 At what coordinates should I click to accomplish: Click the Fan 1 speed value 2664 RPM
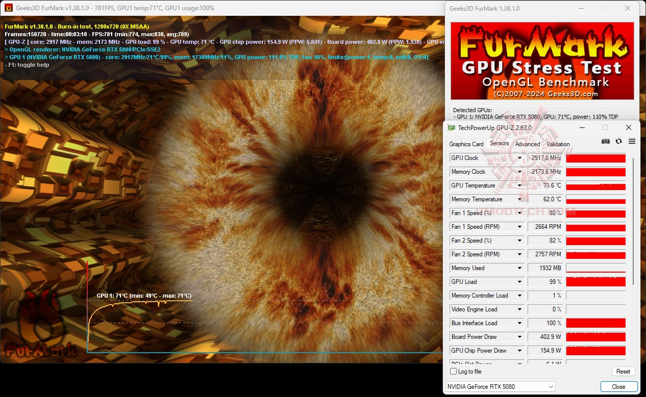point(545,227)
